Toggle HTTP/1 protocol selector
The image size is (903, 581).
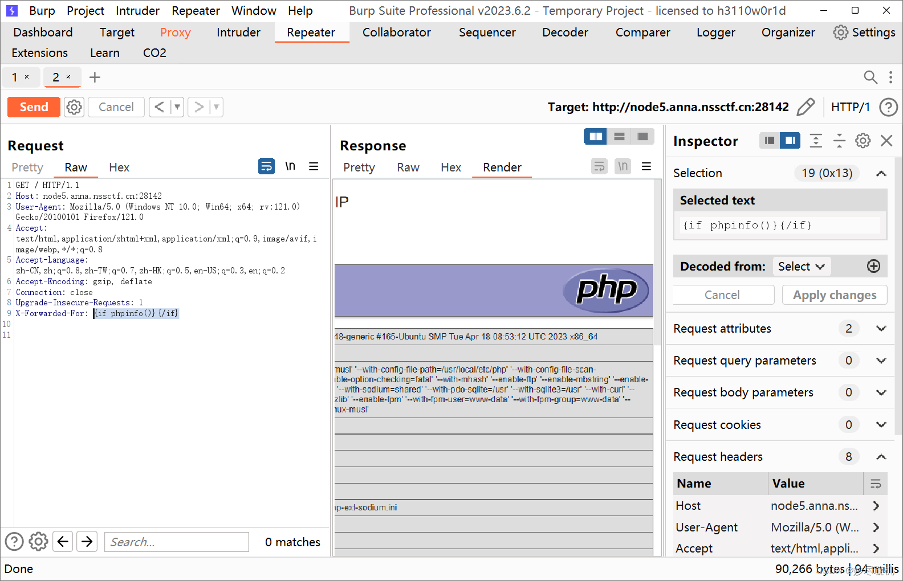pos(851,107)
